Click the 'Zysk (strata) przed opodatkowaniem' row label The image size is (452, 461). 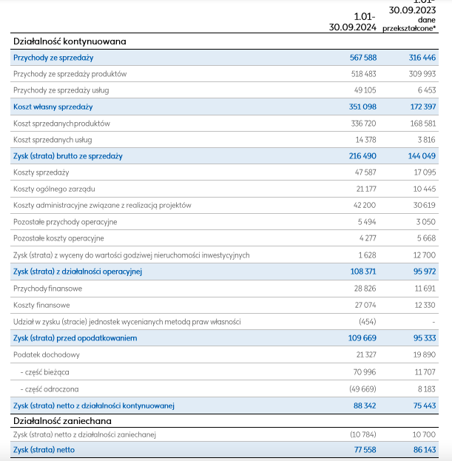[75, 338]
